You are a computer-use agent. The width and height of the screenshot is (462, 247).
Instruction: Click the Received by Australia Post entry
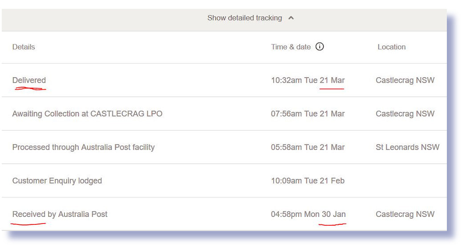(60, 214)
